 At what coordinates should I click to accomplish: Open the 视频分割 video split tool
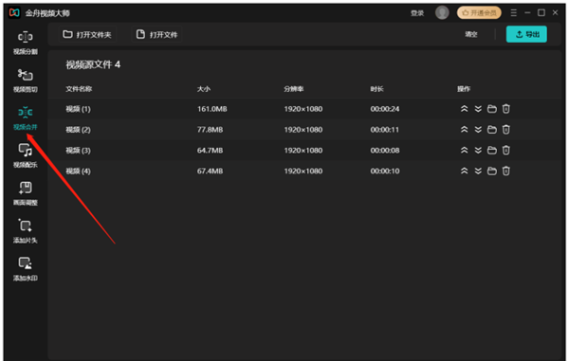pos(26,44)
